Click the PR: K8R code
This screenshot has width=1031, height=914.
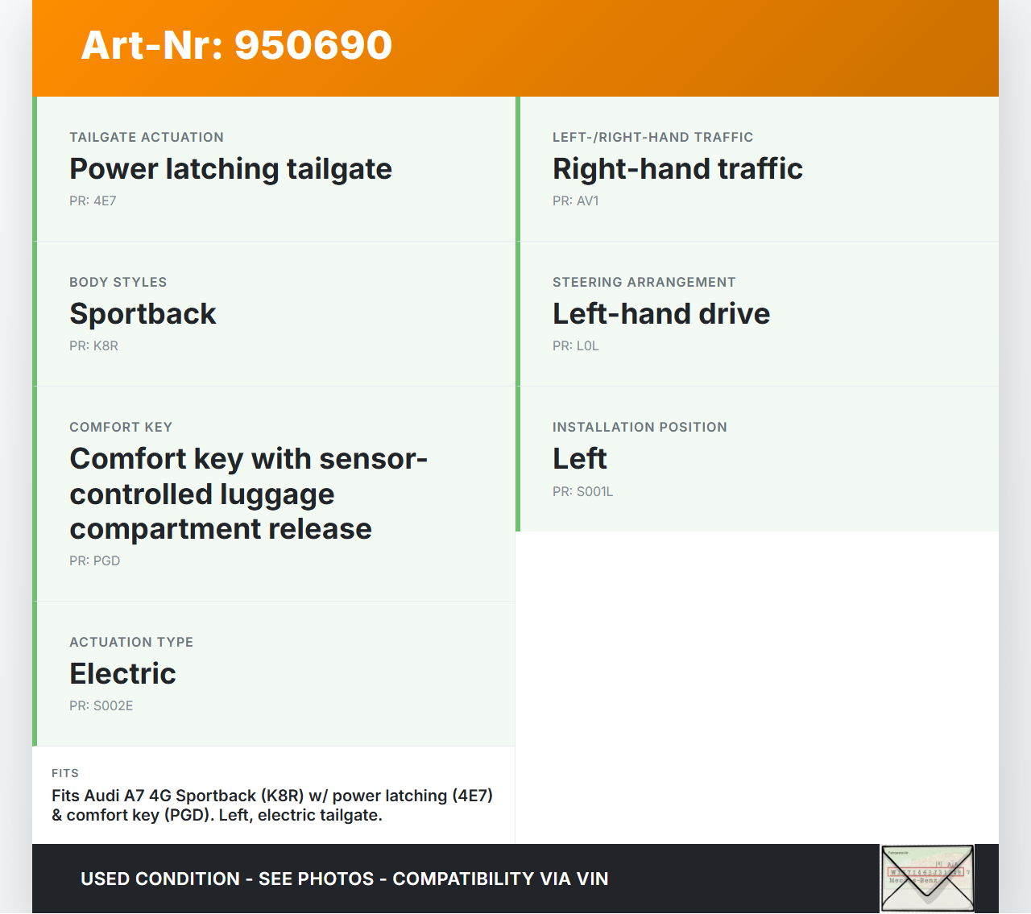[93, 346]
